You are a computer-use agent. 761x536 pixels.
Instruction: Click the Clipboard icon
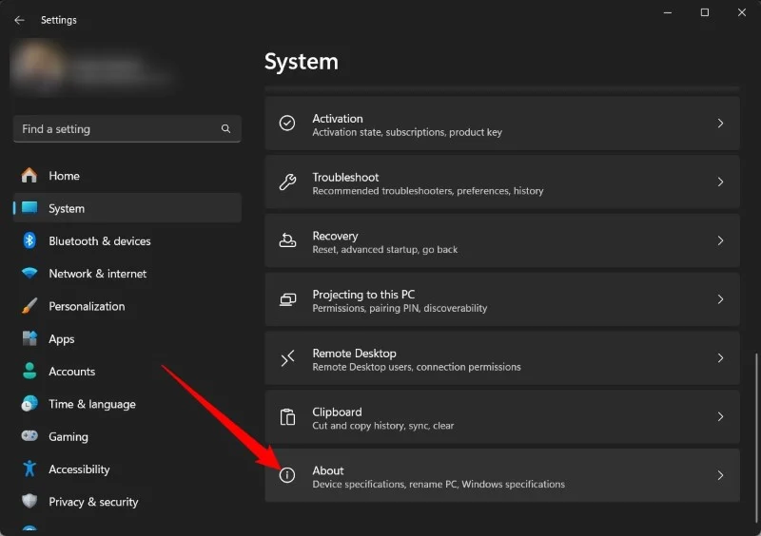[x=287, y=416]
